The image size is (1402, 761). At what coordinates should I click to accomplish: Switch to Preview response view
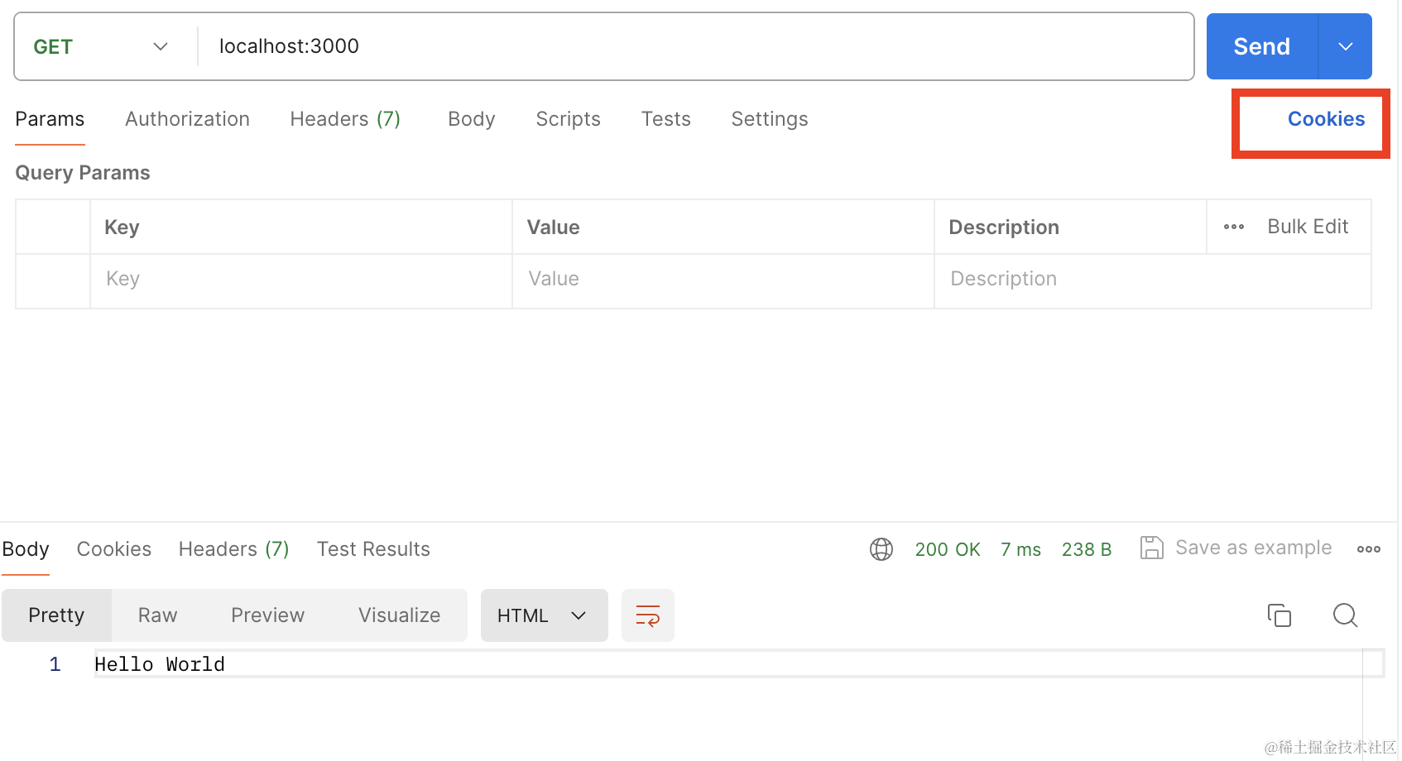pos(267,615)
